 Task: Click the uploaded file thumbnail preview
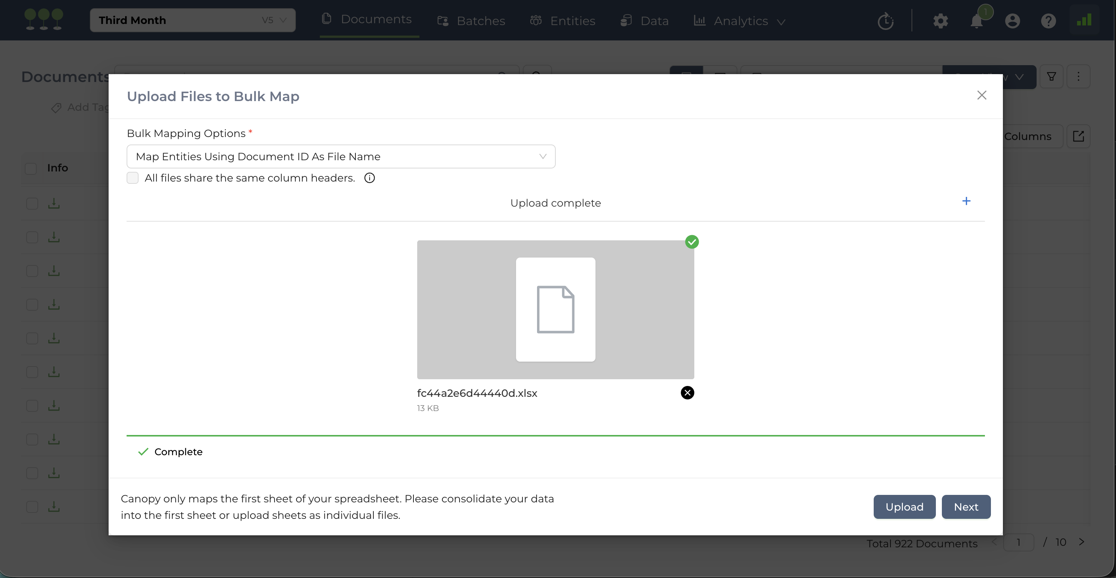[555, 310]
